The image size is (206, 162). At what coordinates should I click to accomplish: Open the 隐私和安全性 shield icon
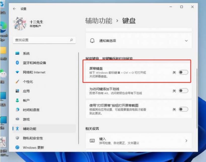point(17,138)
